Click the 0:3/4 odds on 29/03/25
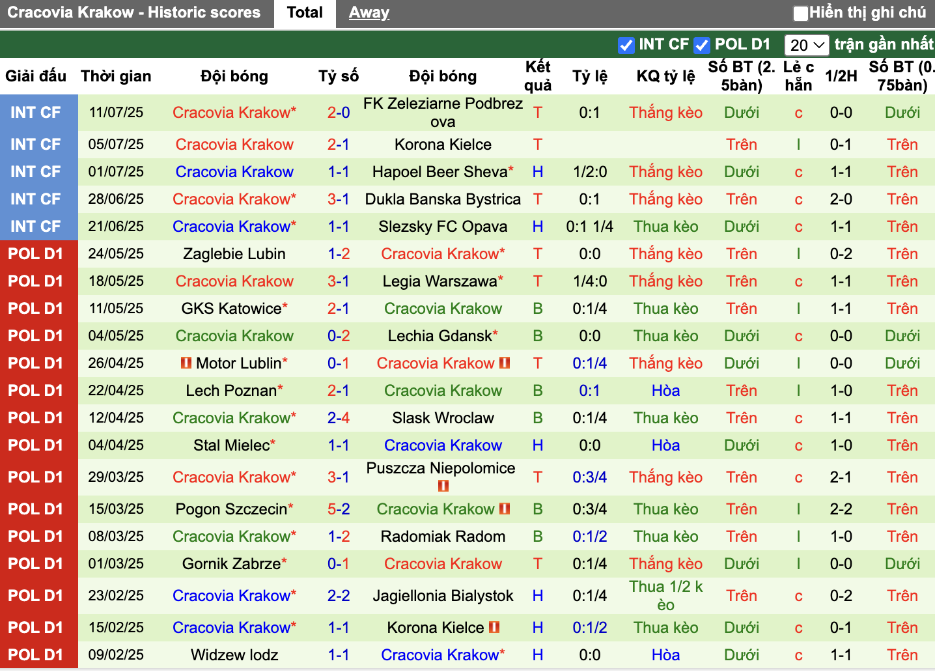Viewport: 935px width, 672px height. pyautogui.click(x=590, y=477)
